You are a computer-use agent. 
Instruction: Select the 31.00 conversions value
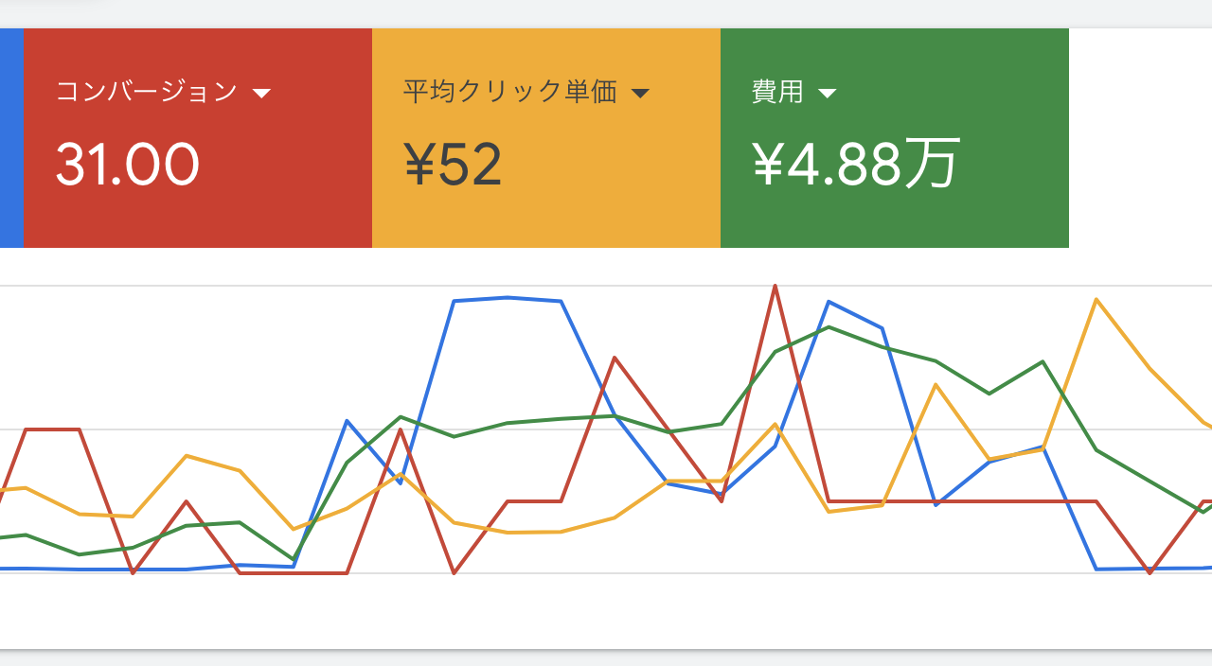click(x=127, y=164)
